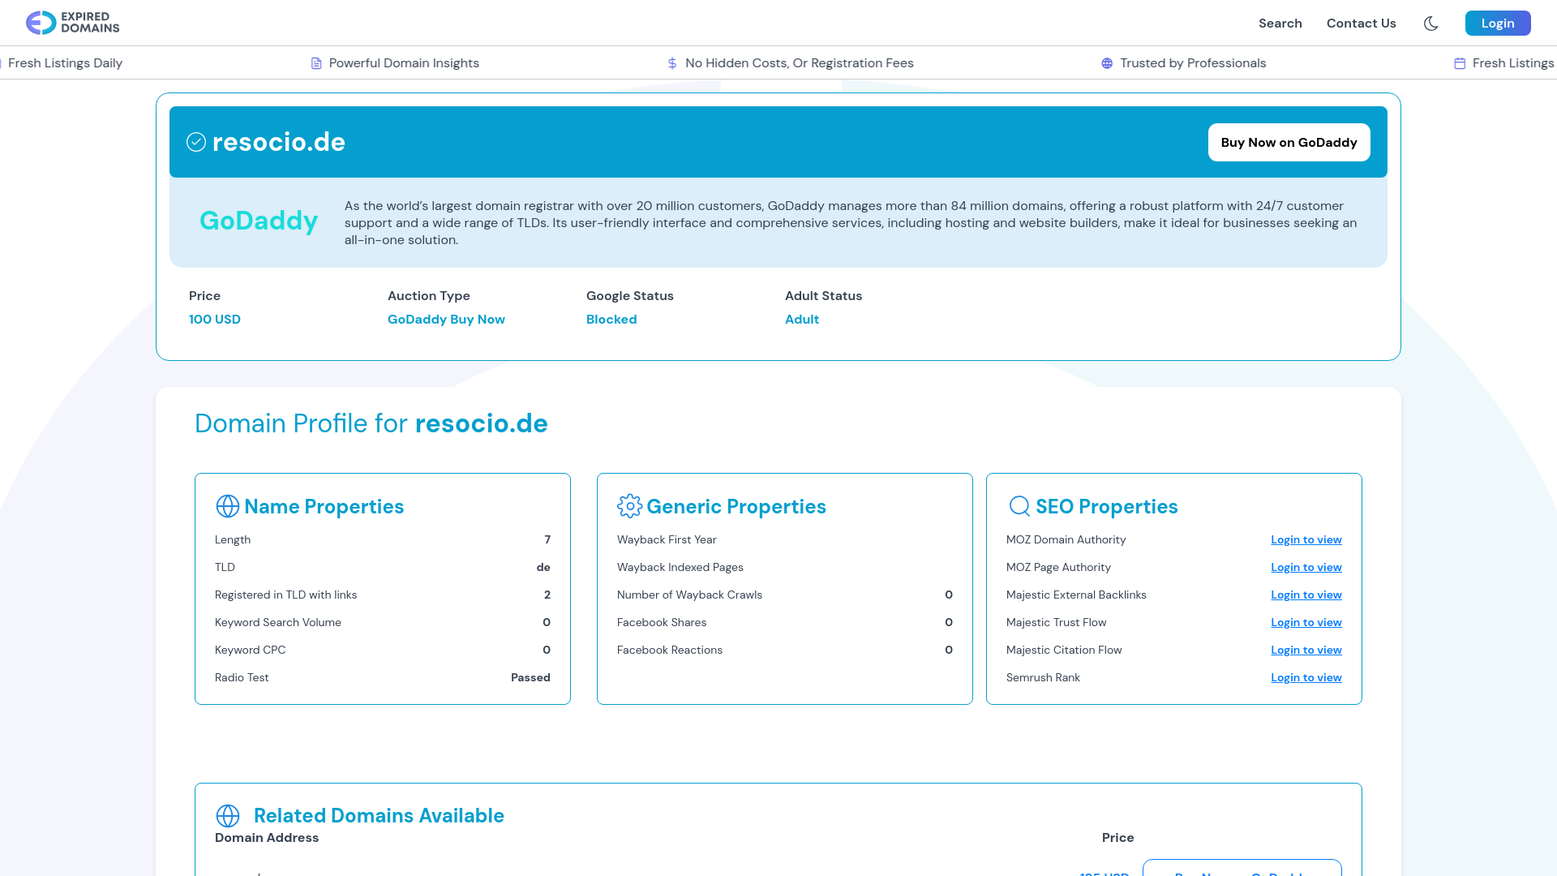Click document icon by Powerful Domain Insights
This screenshot has width=1557, height=876.
click(316, 63)
